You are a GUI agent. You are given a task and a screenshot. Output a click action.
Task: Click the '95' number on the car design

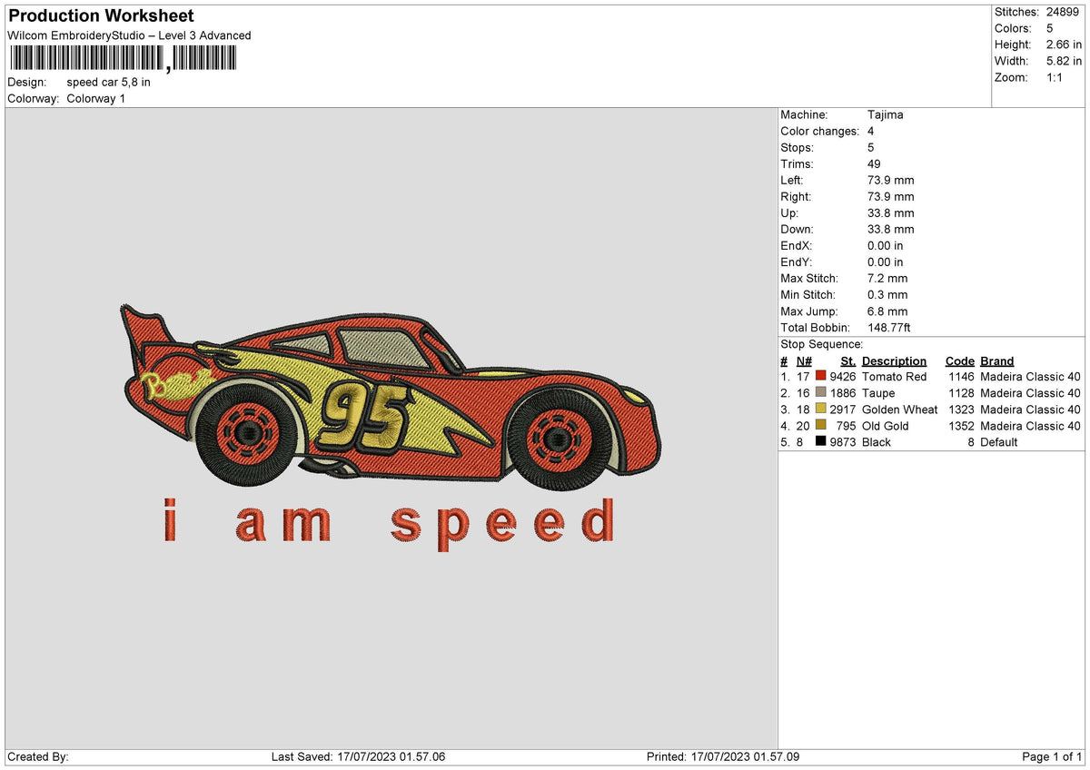(x=363, y=414)
